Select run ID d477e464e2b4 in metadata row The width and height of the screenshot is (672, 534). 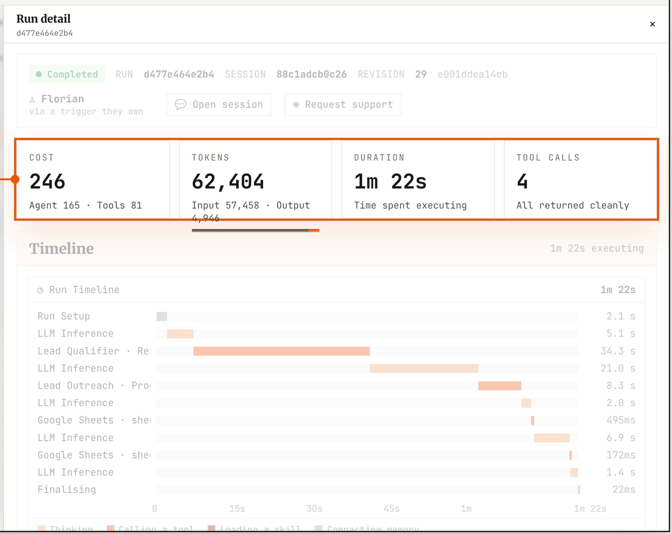pos(178,74)
